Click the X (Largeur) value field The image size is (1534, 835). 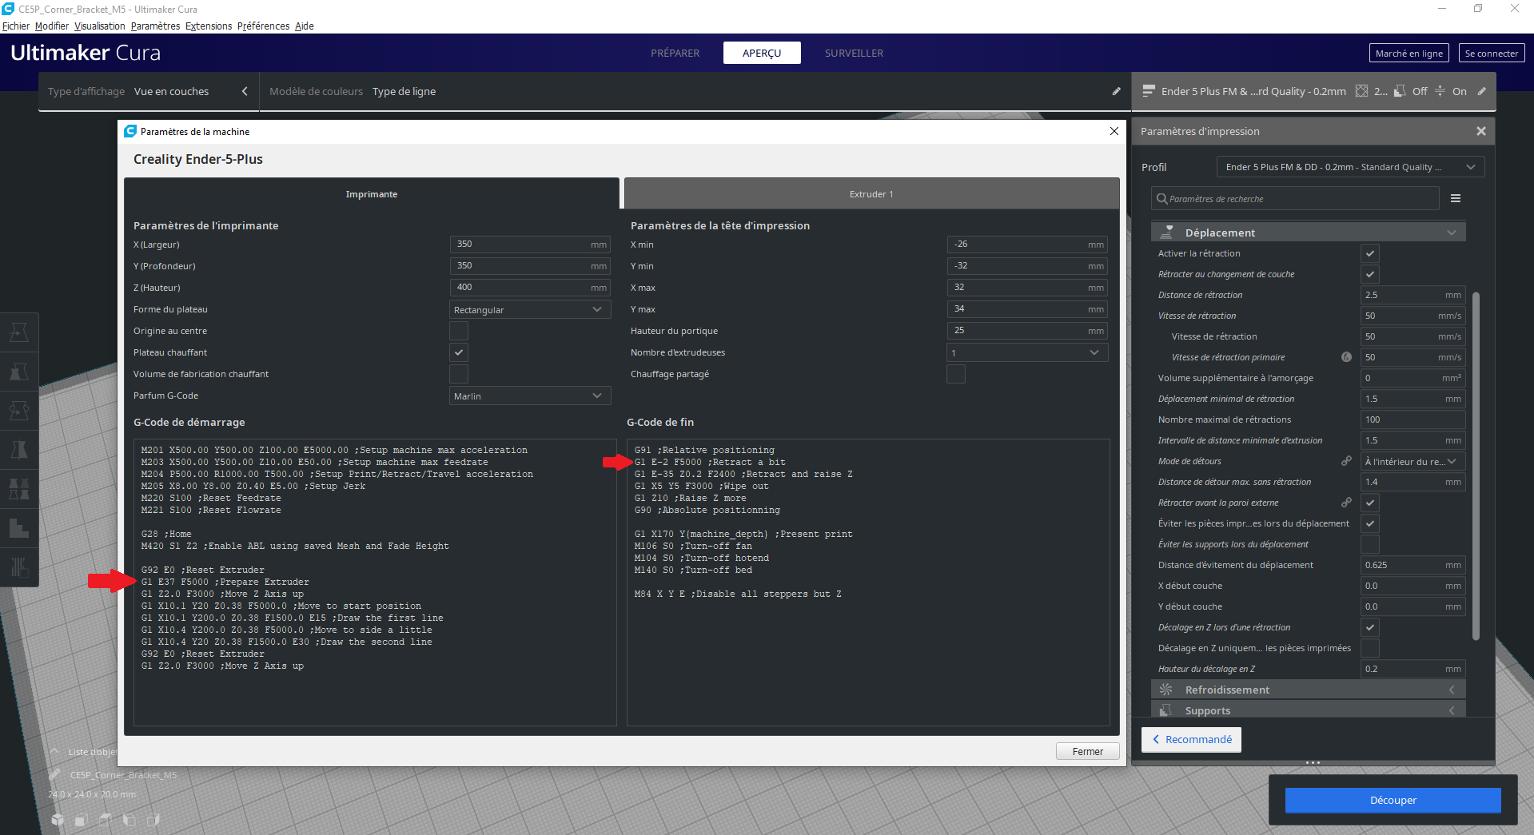click(x=530, y=244)
